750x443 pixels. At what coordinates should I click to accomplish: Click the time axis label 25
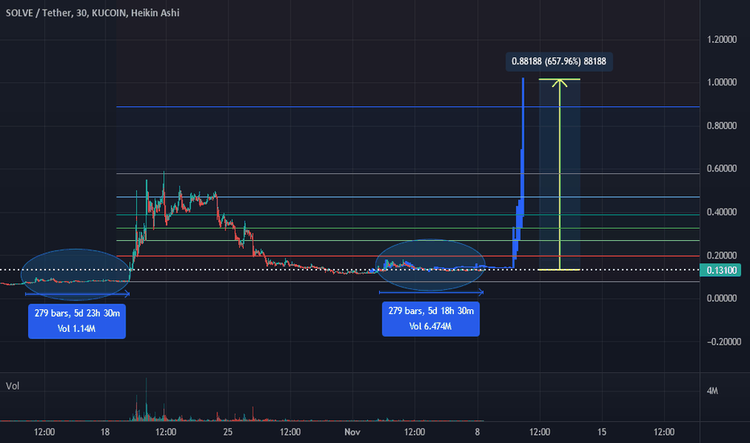pyautogui.click(x=228, y=432)
